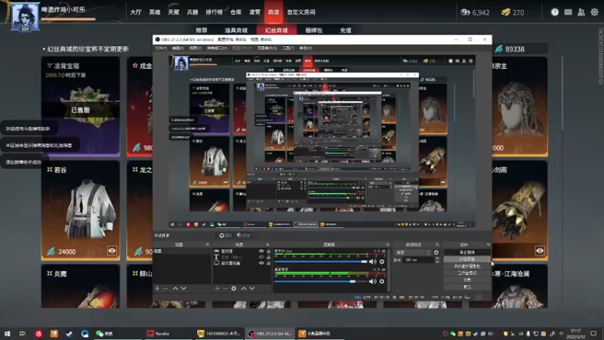The height and width of the screenshot is (340, 604).
Task: Add a new source with the plus icon
Action: tap(217, 289)
